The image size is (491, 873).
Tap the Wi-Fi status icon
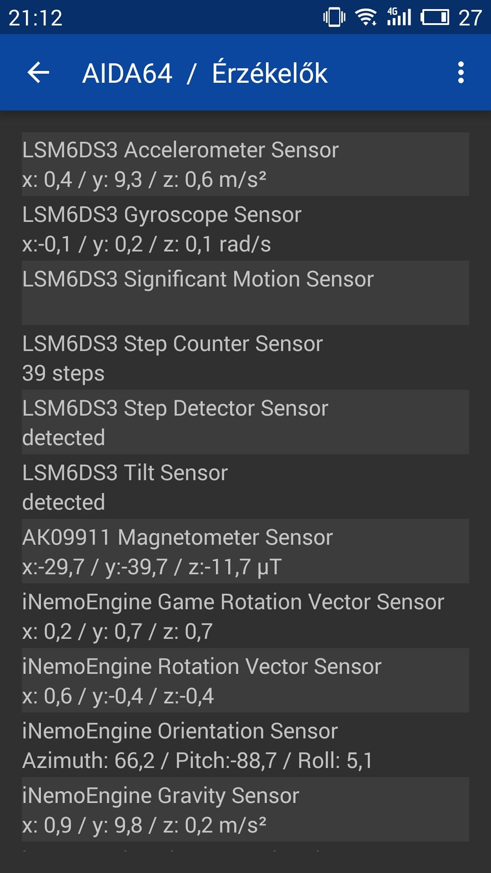(366, 17)
